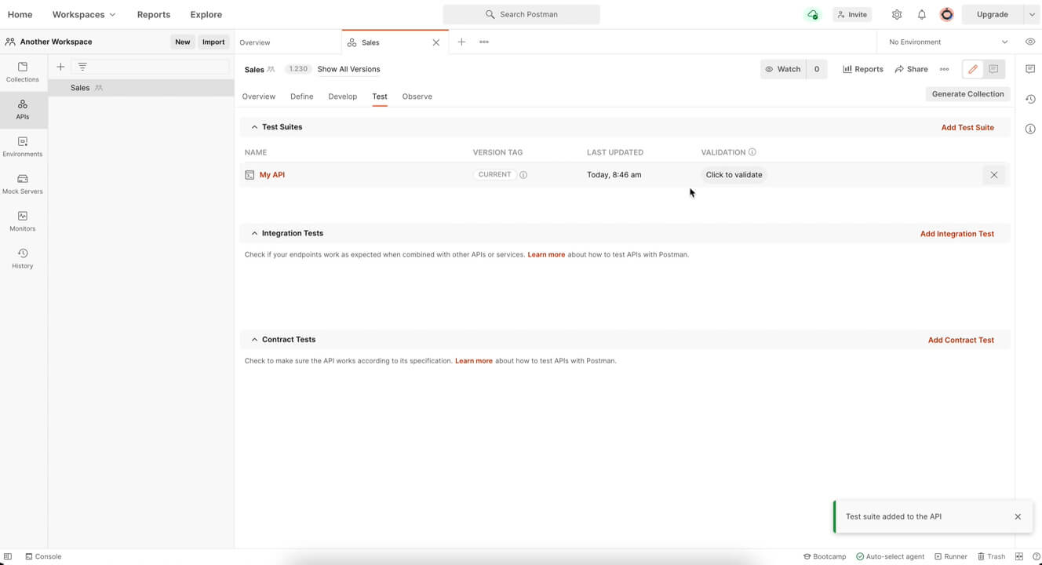Collapse the Test Suites section

coord(254,126)
